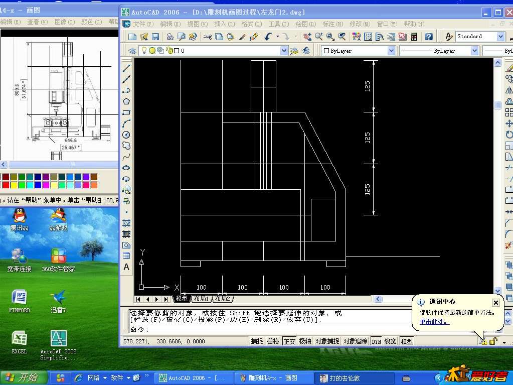Toggle 正交 (Ortho) mode
The width and height of the screenshot is (513, 385).
[289, 341]
